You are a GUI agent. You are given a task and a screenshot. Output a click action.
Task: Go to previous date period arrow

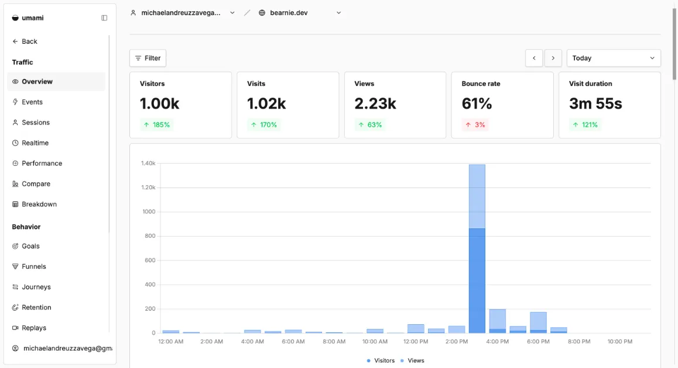pos(534,58)
